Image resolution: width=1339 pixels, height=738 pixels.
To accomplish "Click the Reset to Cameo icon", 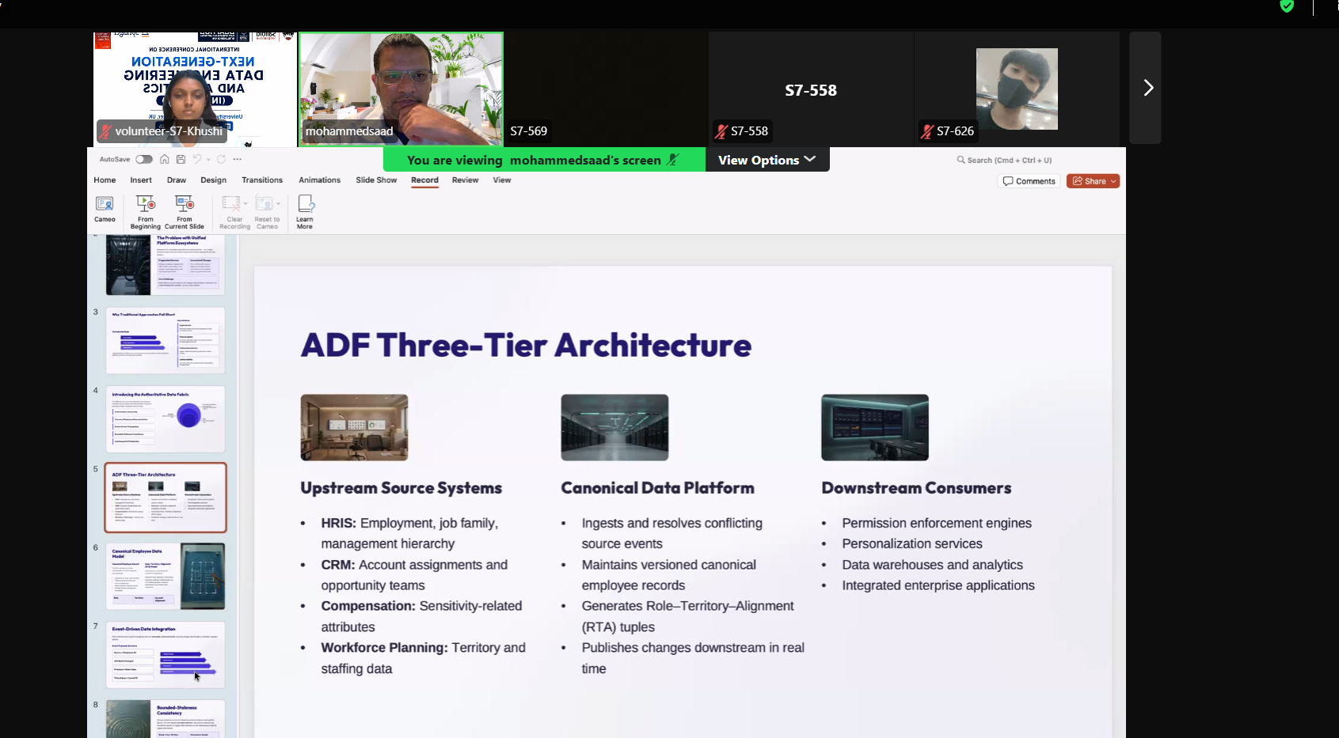I will [264, 203].
